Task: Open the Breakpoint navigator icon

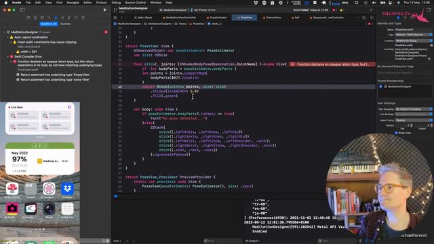Action: click(x=76, y=18)
